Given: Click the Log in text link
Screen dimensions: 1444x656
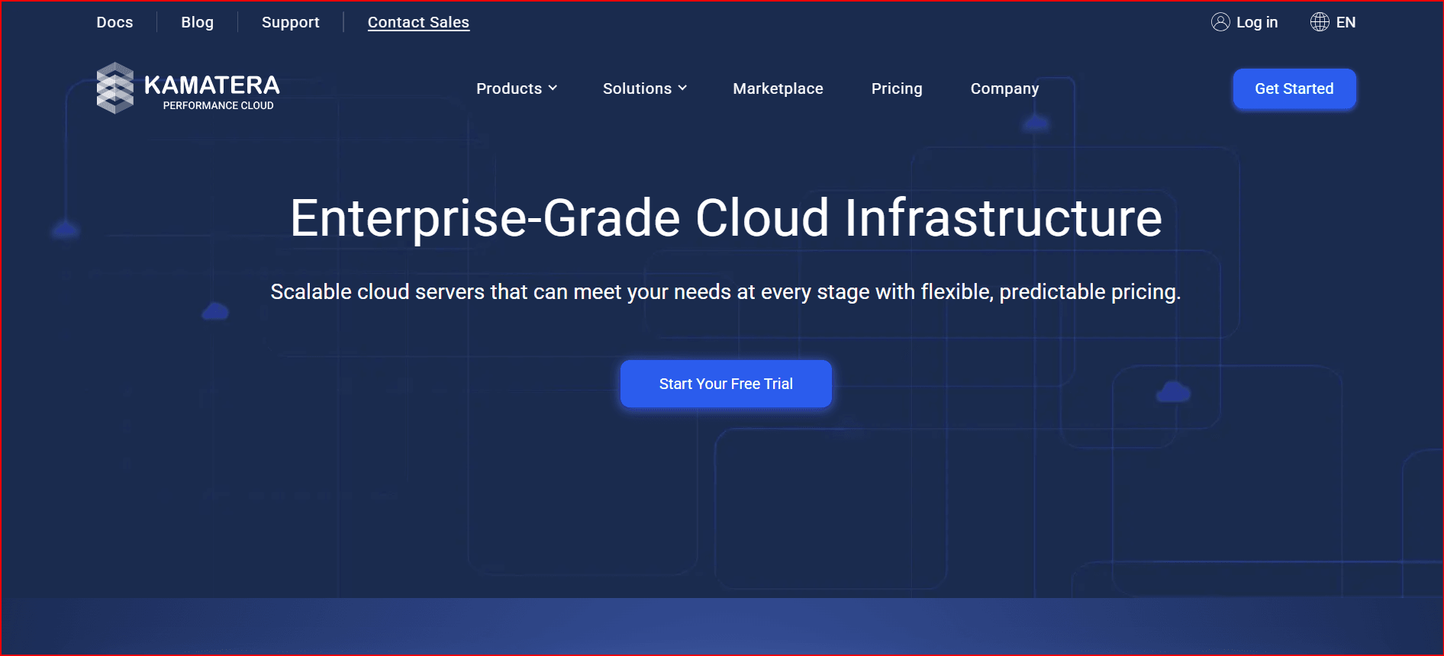Looking at the screenshot, I should click(1257, 22).
